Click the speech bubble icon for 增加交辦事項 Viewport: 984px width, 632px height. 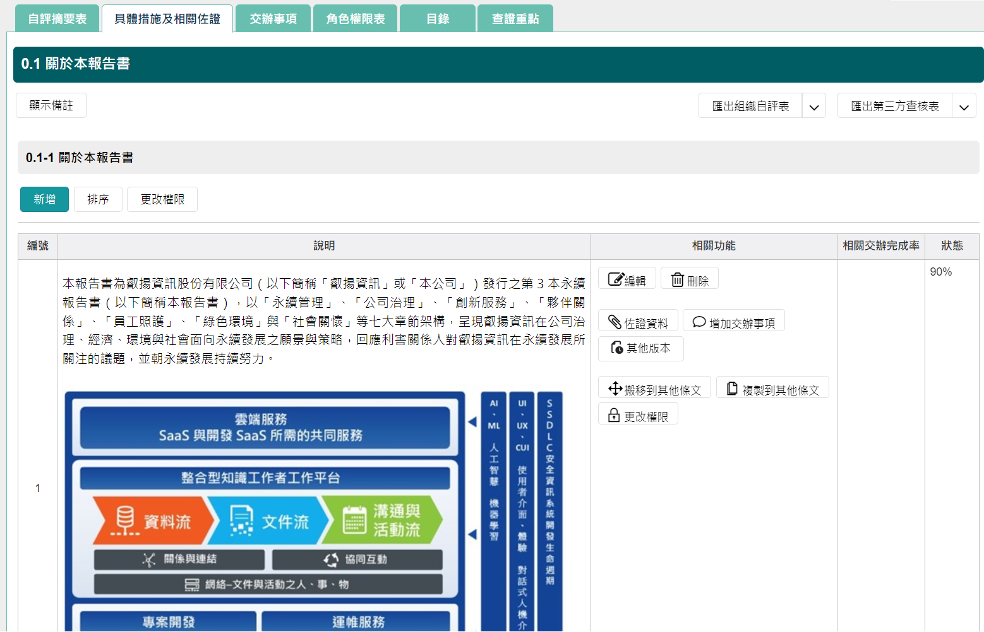click(x=699, y=322)
